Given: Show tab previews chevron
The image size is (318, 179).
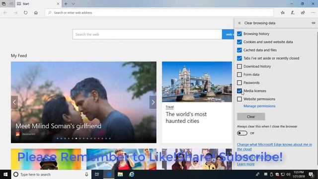Looking at the screenshot, I should pos(73,3).
